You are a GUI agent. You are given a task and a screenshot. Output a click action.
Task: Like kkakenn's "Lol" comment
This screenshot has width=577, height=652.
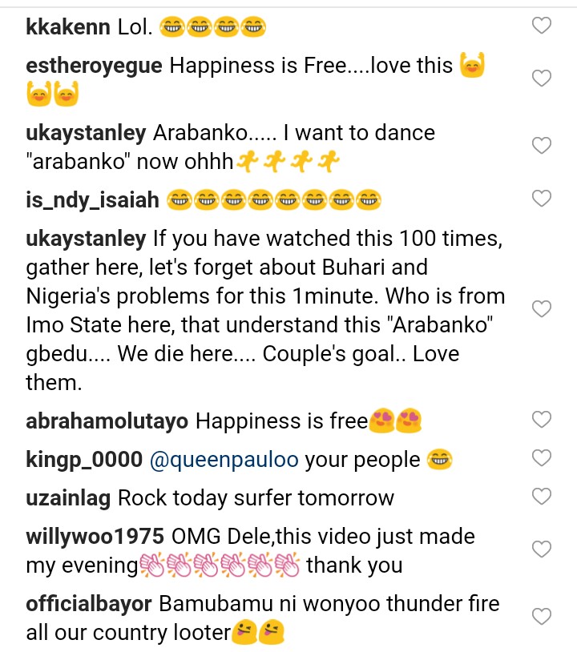[542, 26]
